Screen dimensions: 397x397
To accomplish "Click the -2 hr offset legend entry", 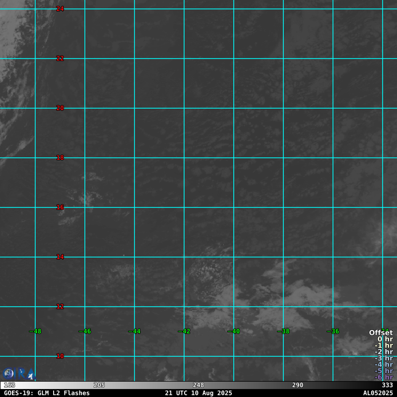I will (384, 352).
